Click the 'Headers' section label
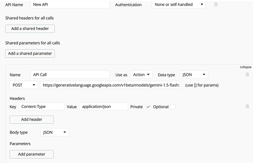253x163 pixels. (17, 98)
